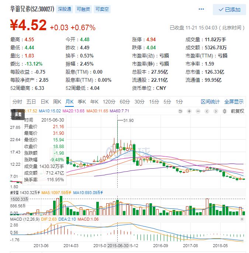Open the three-dot more options menu
The width and height of the screenshot is (249, 253).
(201, 9)
